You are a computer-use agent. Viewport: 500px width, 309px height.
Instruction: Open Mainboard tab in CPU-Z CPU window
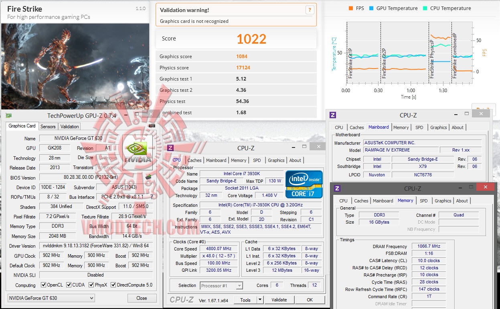click(x=216, y=160)
